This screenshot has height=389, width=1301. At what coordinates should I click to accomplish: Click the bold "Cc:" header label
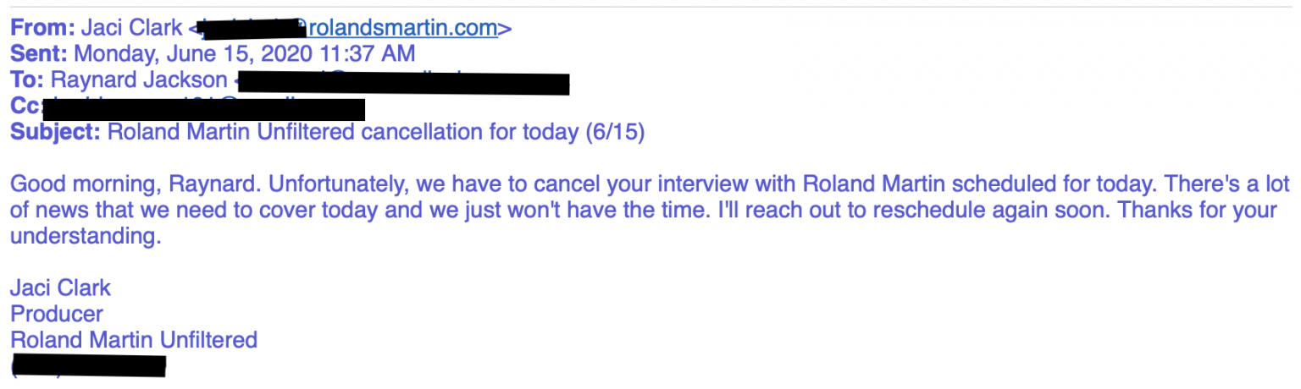tap(25, 107)
